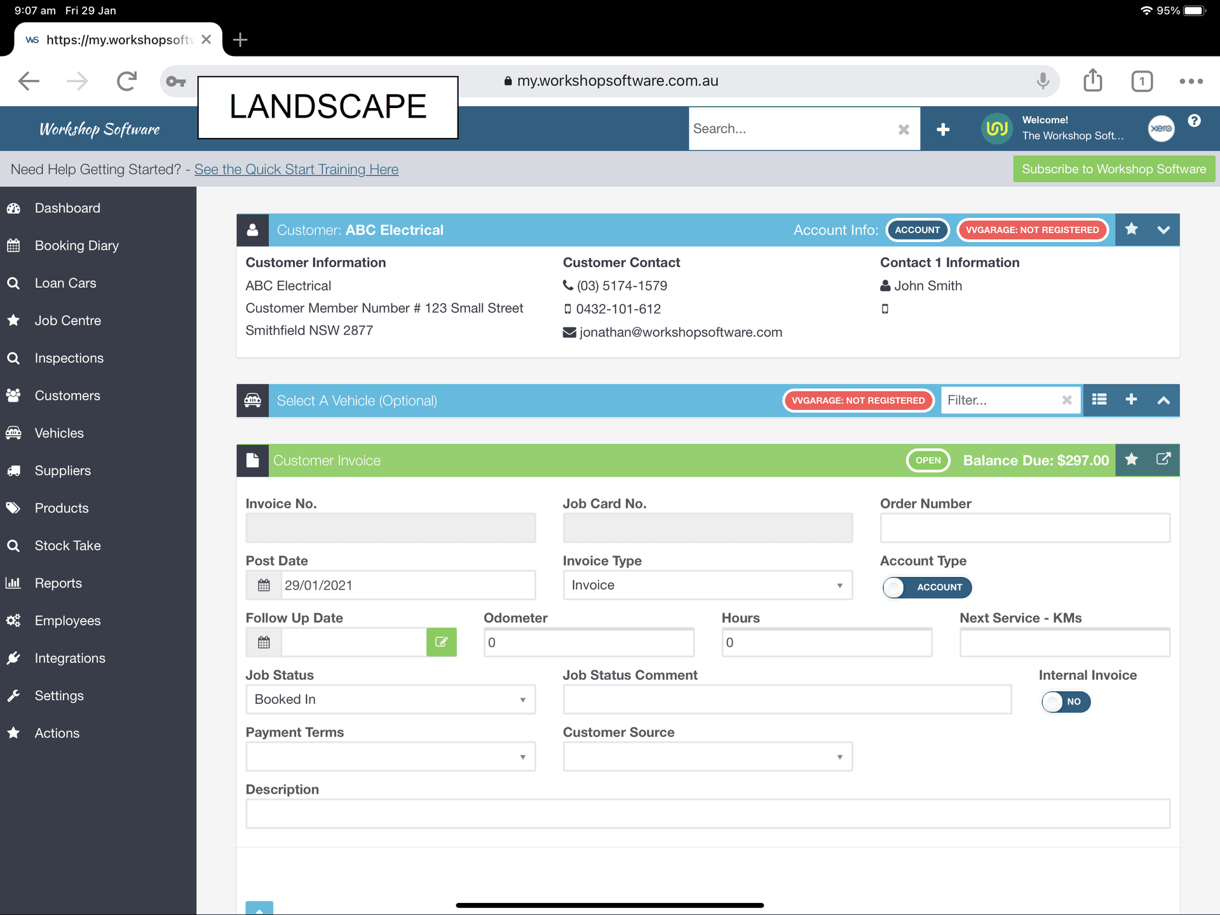
Task: Collapse the Customer panel with chevron
Action: tap(1163, 230)
